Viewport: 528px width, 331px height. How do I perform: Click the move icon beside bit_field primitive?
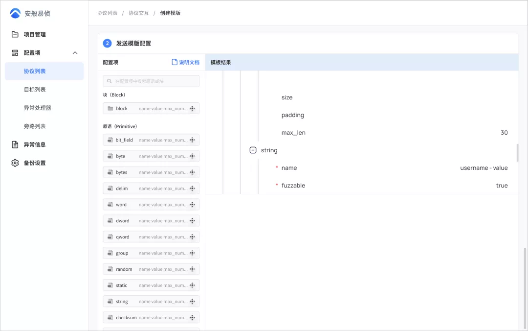pos(192,140)
